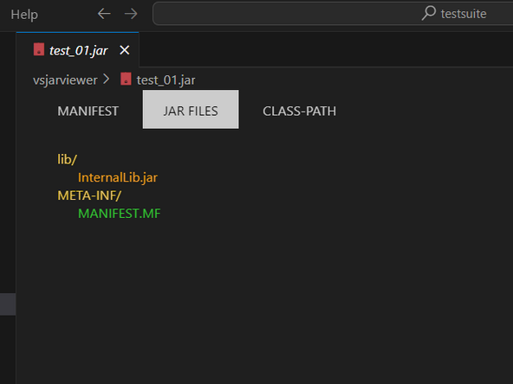Image resolution: width=513 pixels, height=384 pixels.
Task: Select the JAR FILES tab
Action: tap(191, 109)
